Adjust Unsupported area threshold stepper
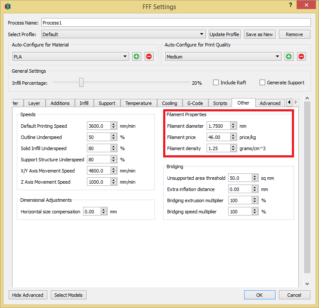Image resolution: width=319 pixels, height=308 pixels. coord(255,178)
